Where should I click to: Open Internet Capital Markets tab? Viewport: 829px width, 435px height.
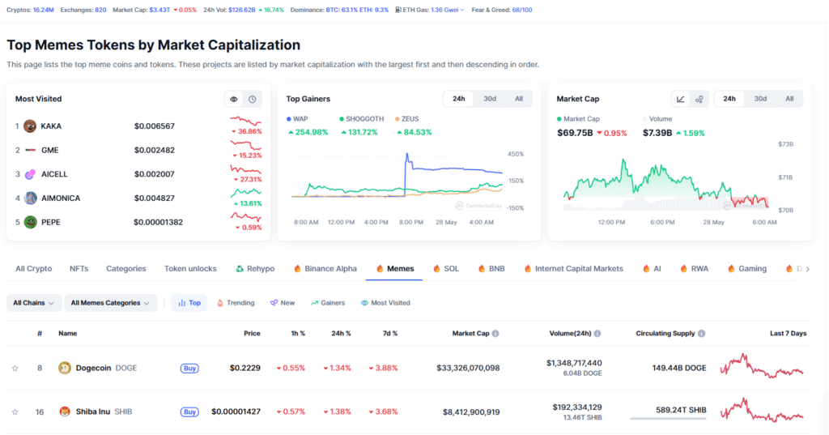pos(573,269)
